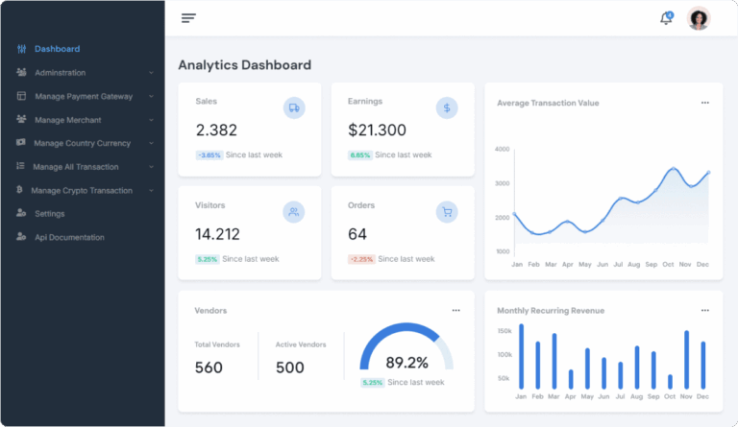Open the Vendors card three-dot menu
This screenshot has height=427, width=738.
(x=455, y=310)
